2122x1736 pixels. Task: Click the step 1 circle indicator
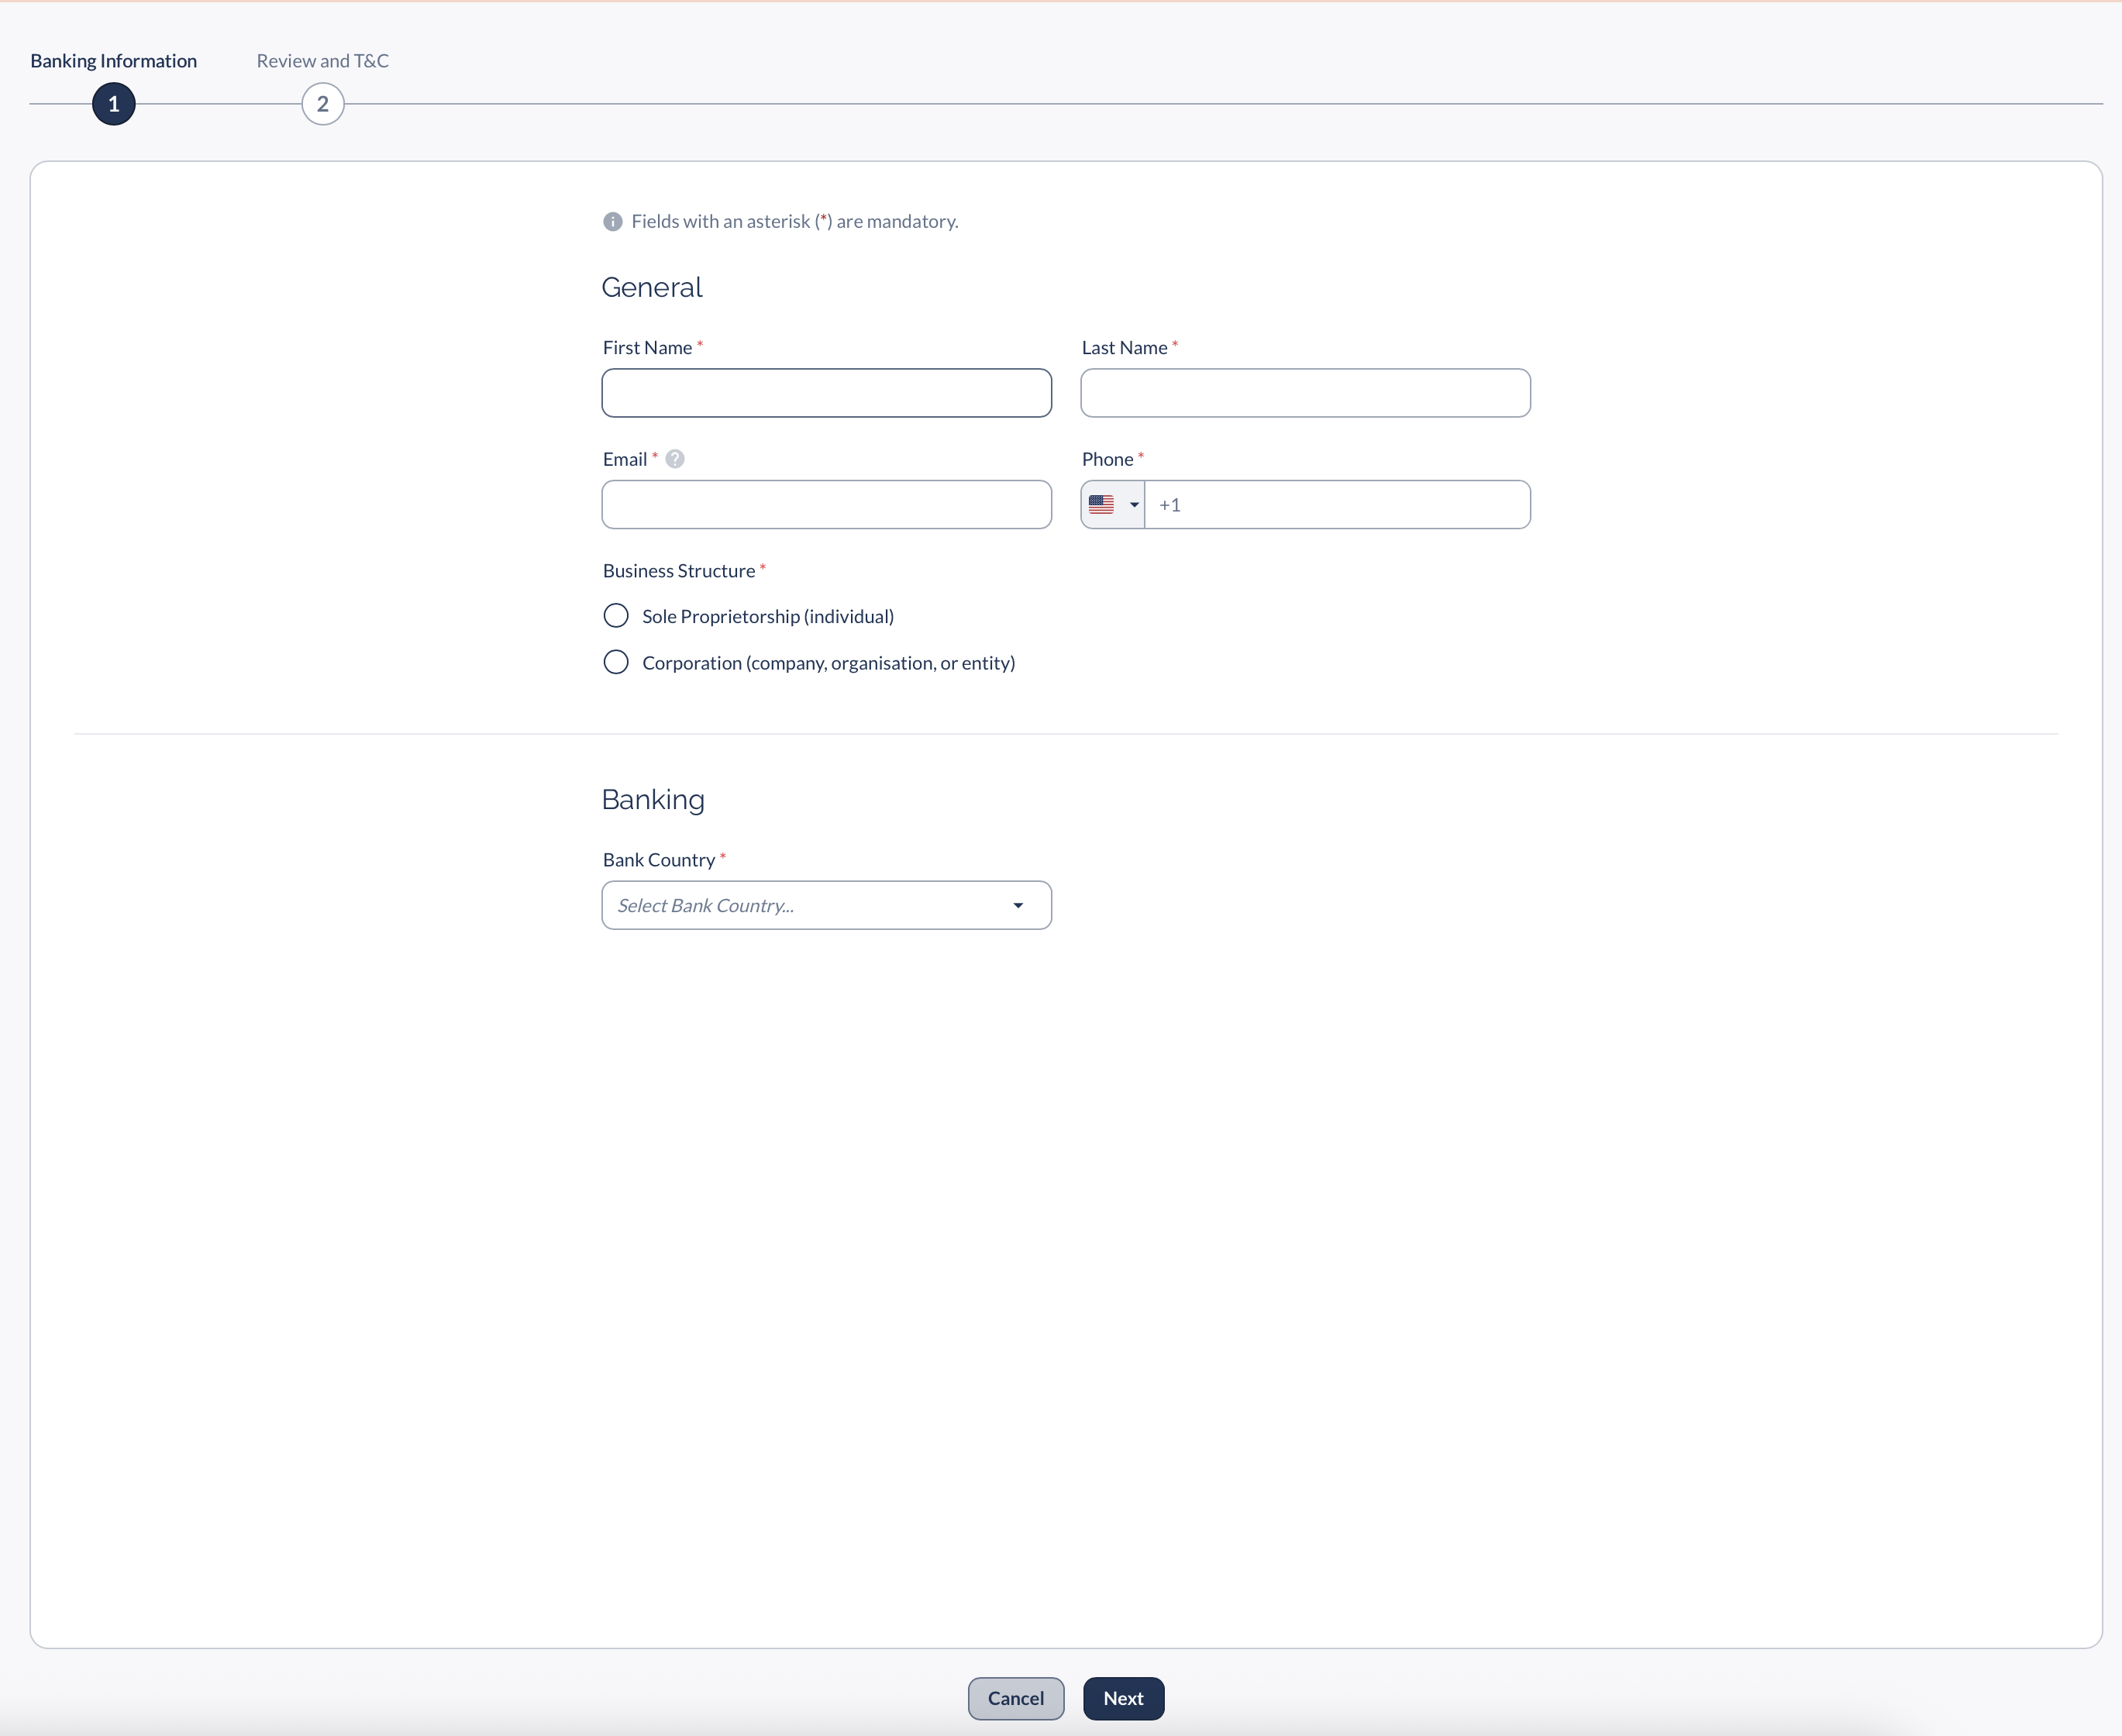(113, 103)
